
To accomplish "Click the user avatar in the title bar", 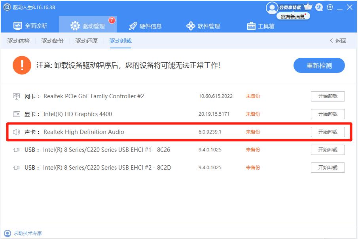I will coord(272,7).
